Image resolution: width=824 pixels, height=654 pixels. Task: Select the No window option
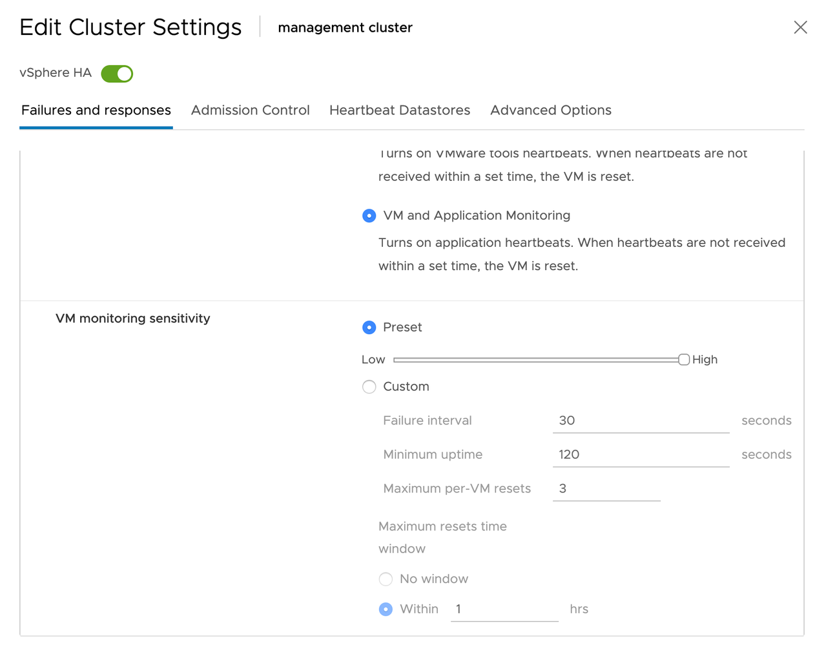click(x=386, y=579)
